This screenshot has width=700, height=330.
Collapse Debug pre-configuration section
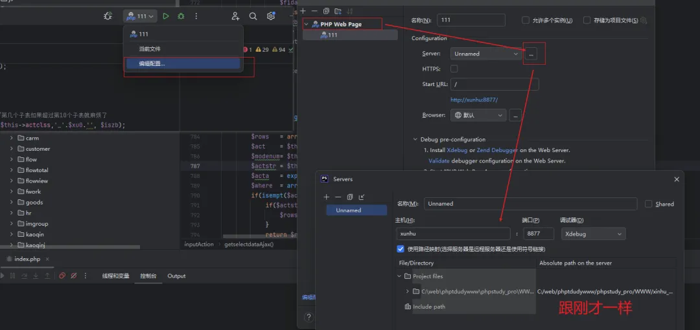click(x=415, y=140)
